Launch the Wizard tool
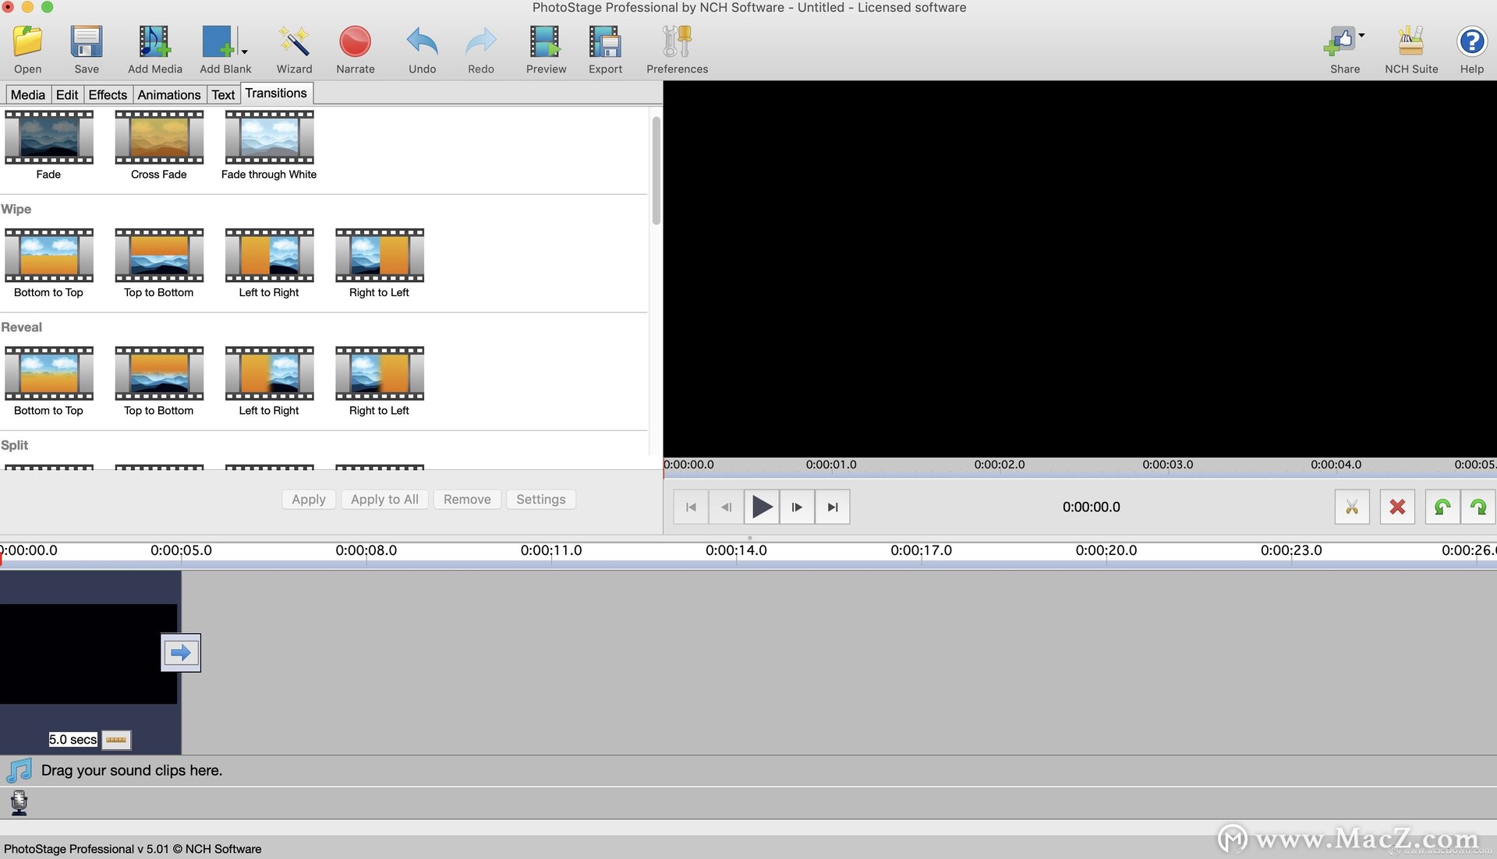 pyautogui.click(x=294, y=42)
